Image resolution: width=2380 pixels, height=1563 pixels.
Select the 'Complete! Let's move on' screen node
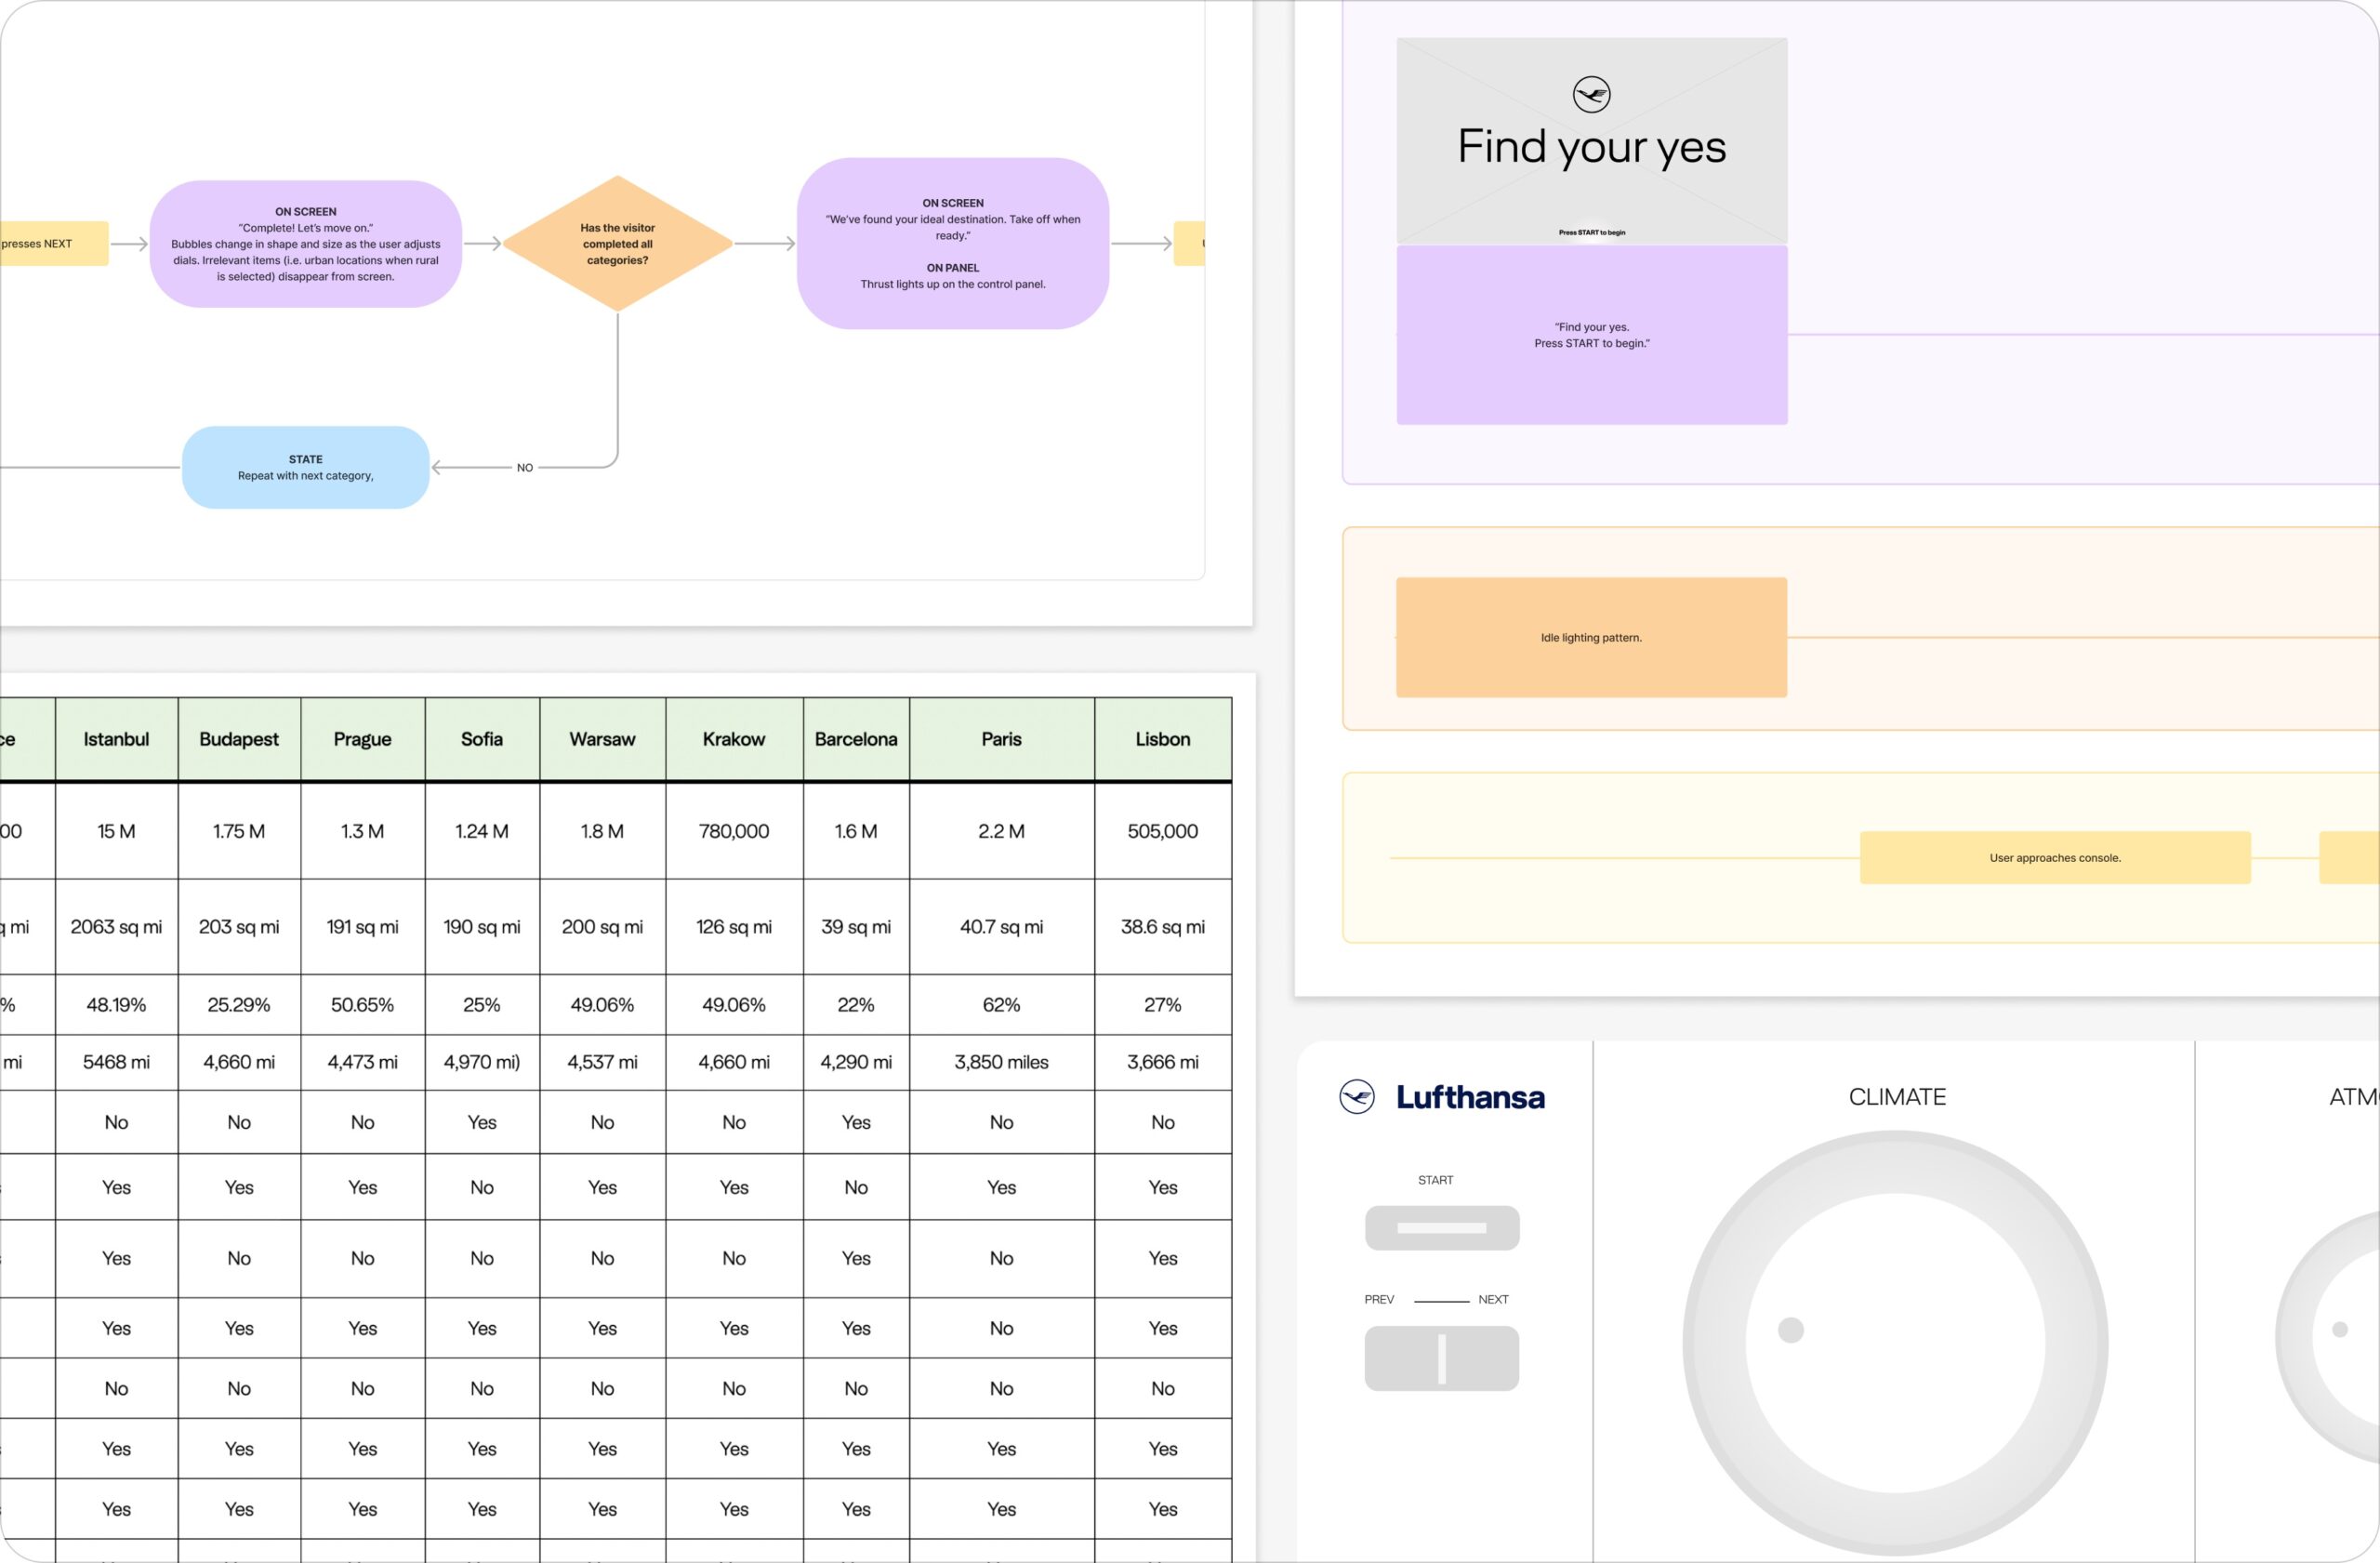(x=305, y=244)
